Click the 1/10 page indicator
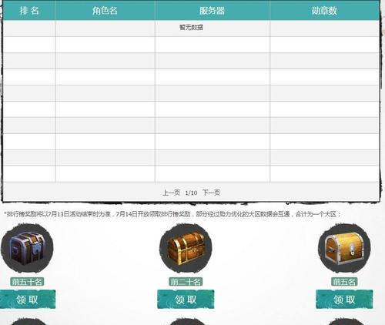Screen dimensions: 385x325 191,193
